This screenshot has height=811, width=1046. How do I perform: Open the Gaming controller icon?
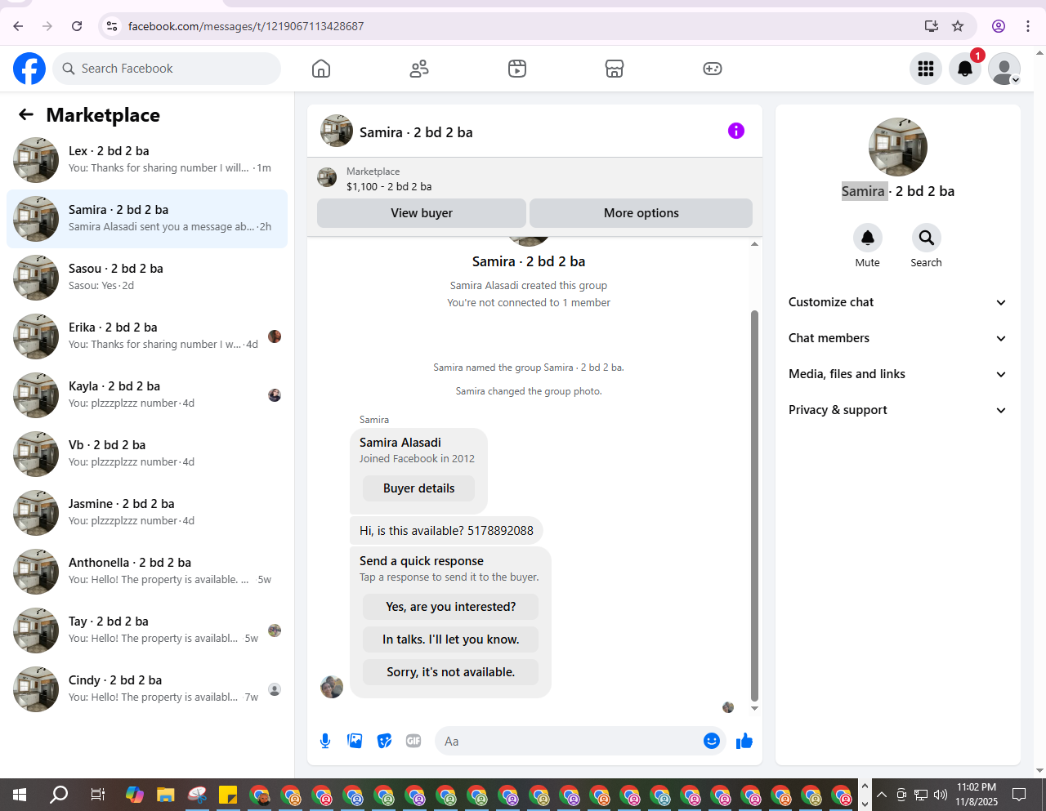coord(713,69)
